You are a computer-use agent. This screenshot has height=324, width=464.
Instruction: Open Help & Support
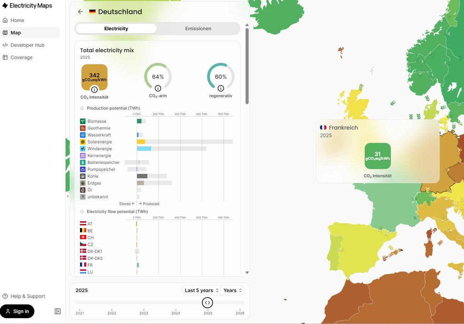24,296
